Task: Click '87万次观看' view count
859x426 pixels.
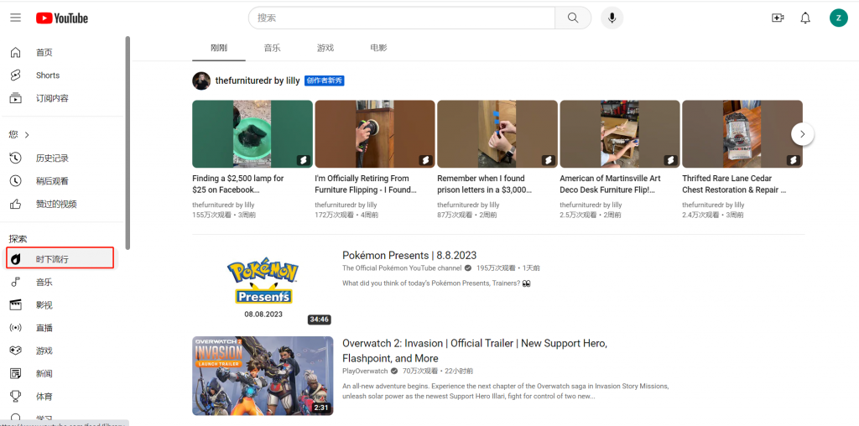Action: point(454,216)
